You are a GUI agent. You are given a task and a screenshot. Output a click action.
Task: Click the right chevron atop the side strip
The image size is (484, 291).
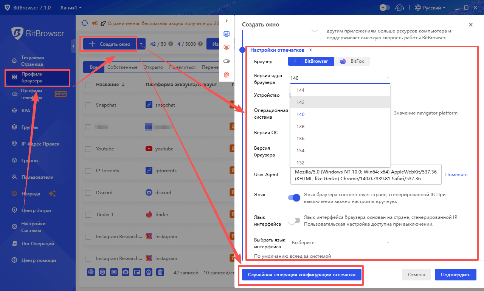coord(226,21)
